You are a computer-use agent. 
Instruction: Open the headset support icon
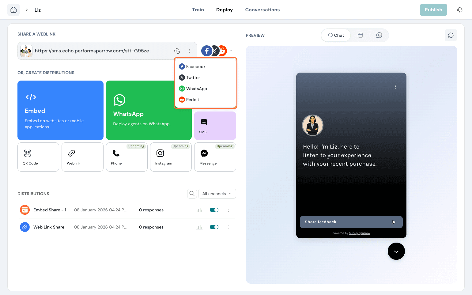[459, 10]
